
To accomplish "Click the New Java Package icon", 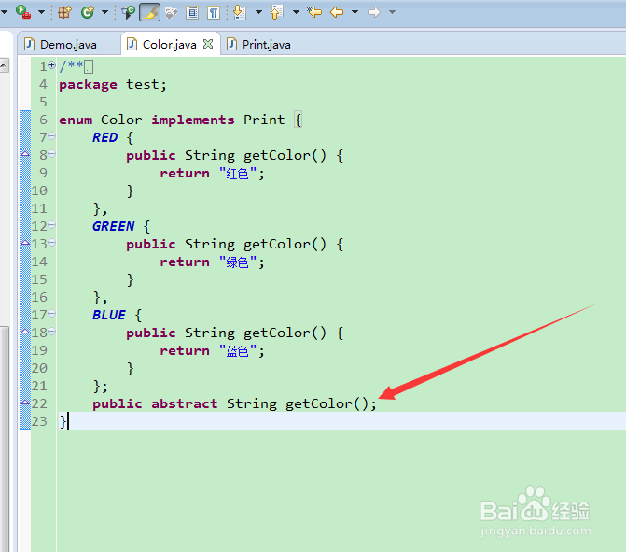I will coord(64,12).
